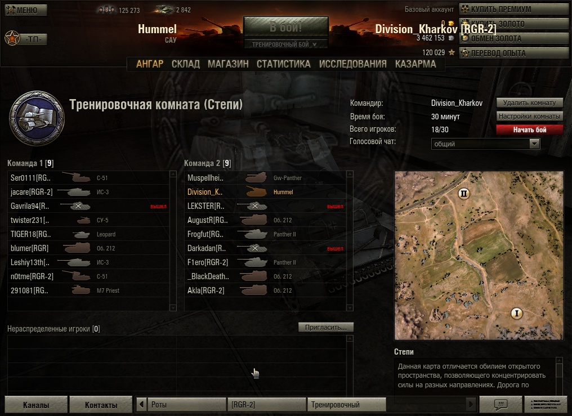The image size is (572, 416).
Task: Click down arrow of Team 1 list scrollbar
Action: [173, 308]
